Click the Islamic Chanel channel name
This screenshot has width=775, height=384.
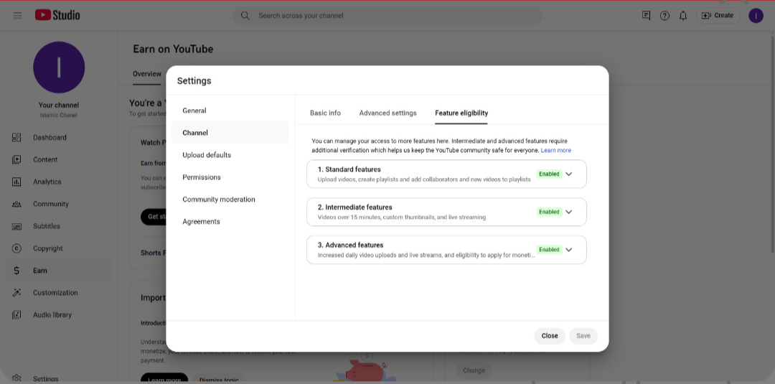(59, 115)
